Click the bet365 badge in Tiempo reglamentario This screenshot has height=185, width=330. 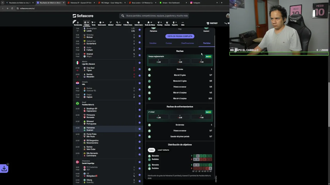point(208,57)
